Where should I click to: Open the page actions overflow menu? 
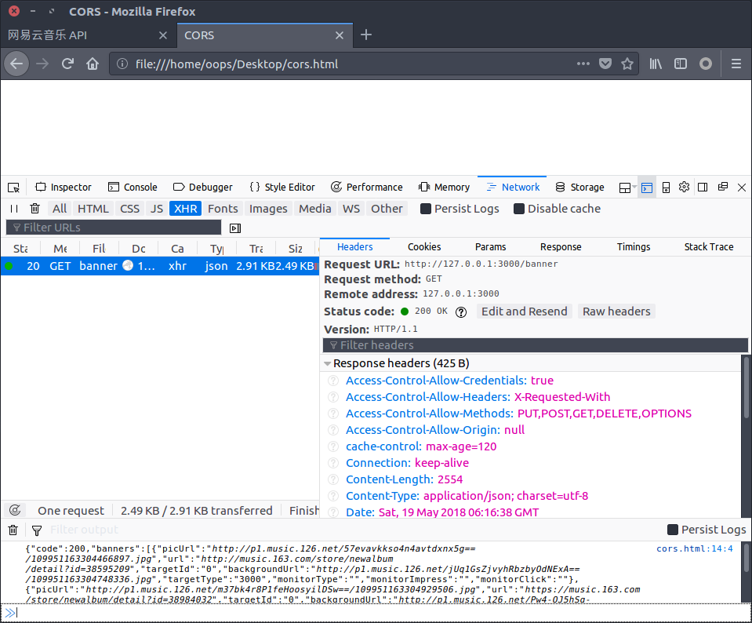[x=583, y=64]
